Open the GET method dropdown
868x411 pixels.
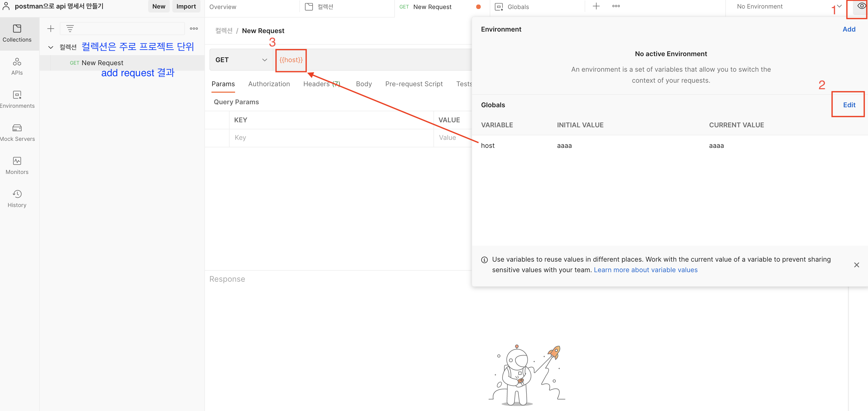(241, 60)
